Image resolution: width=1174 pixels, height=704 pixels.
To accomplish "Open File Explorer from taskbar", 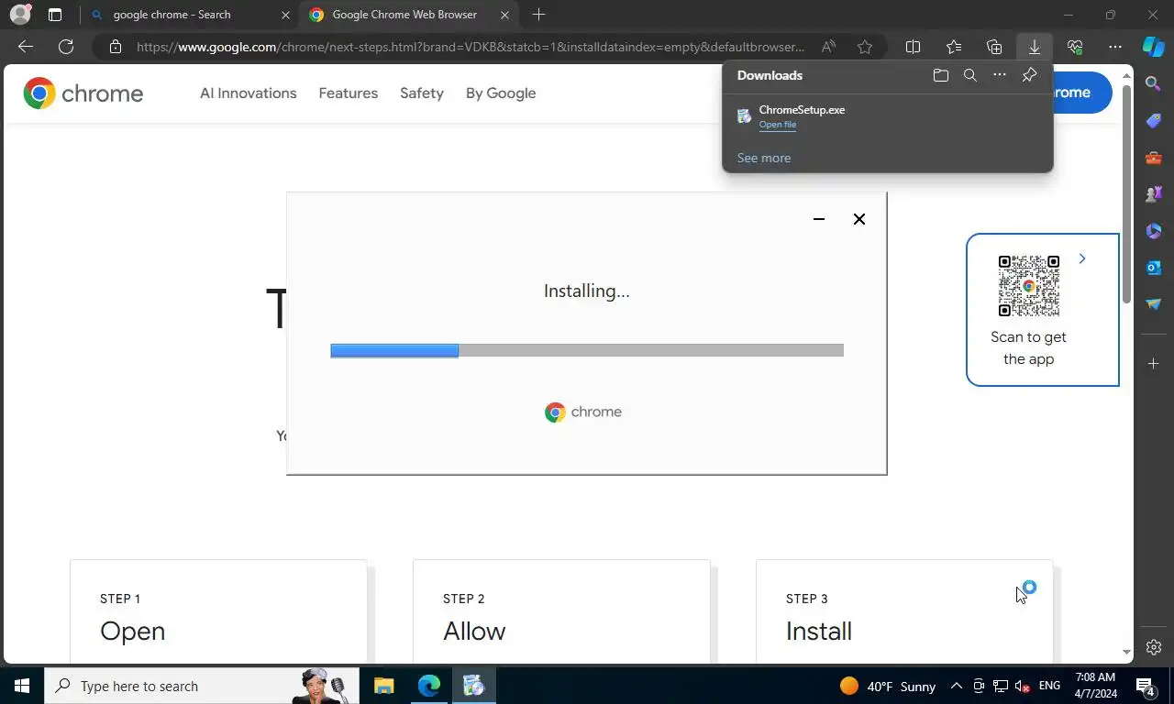I will click(383, 686).
